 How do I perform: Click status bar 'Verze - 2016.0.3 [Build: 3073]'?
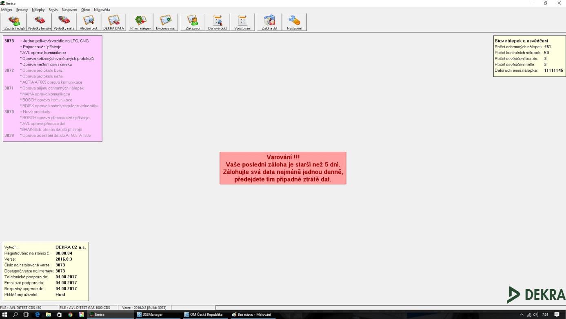(x=145, y=308)
